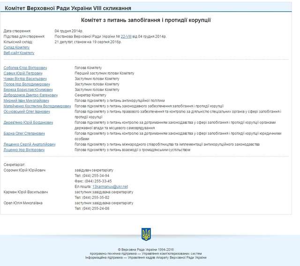Open Попов Ігор Володимирович's profile
300x266 pixels.
click(27, 84)
